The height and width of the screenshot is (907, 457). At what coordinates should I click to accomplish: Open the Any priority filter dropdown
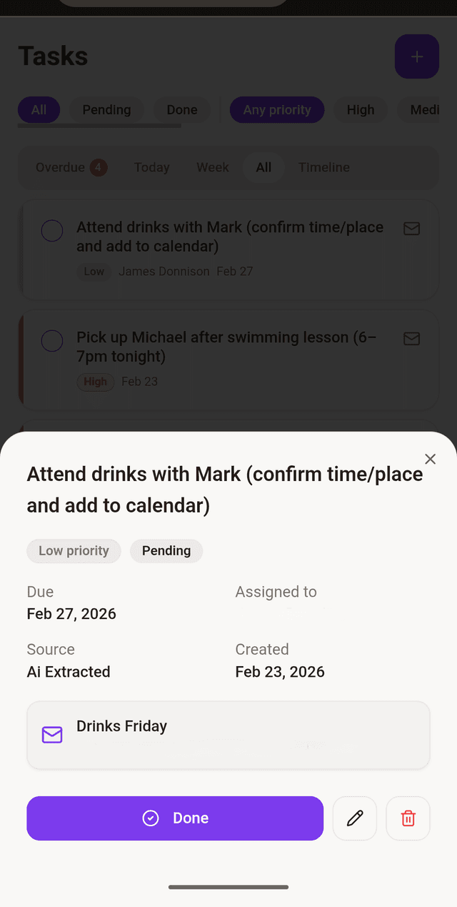[276, 109]
